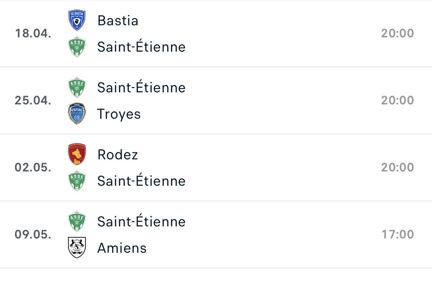
Task: Click Saint-Étienne name under Rodez
Action: click(141, 181)
